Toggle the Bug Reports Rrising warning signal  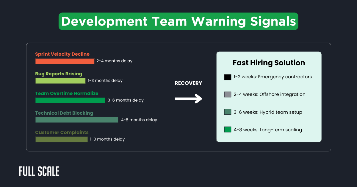click(x=58, y=74)
